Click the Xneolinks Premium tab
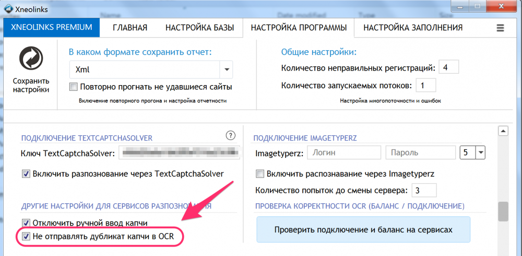Image resolution: width=522 pixels, height=256 pixels. tap(51, 28)
